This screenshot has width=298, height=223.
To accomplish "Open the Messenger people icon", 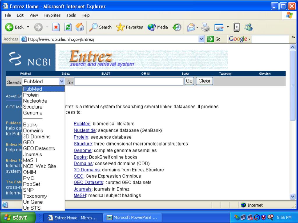I will pos(249,27).
